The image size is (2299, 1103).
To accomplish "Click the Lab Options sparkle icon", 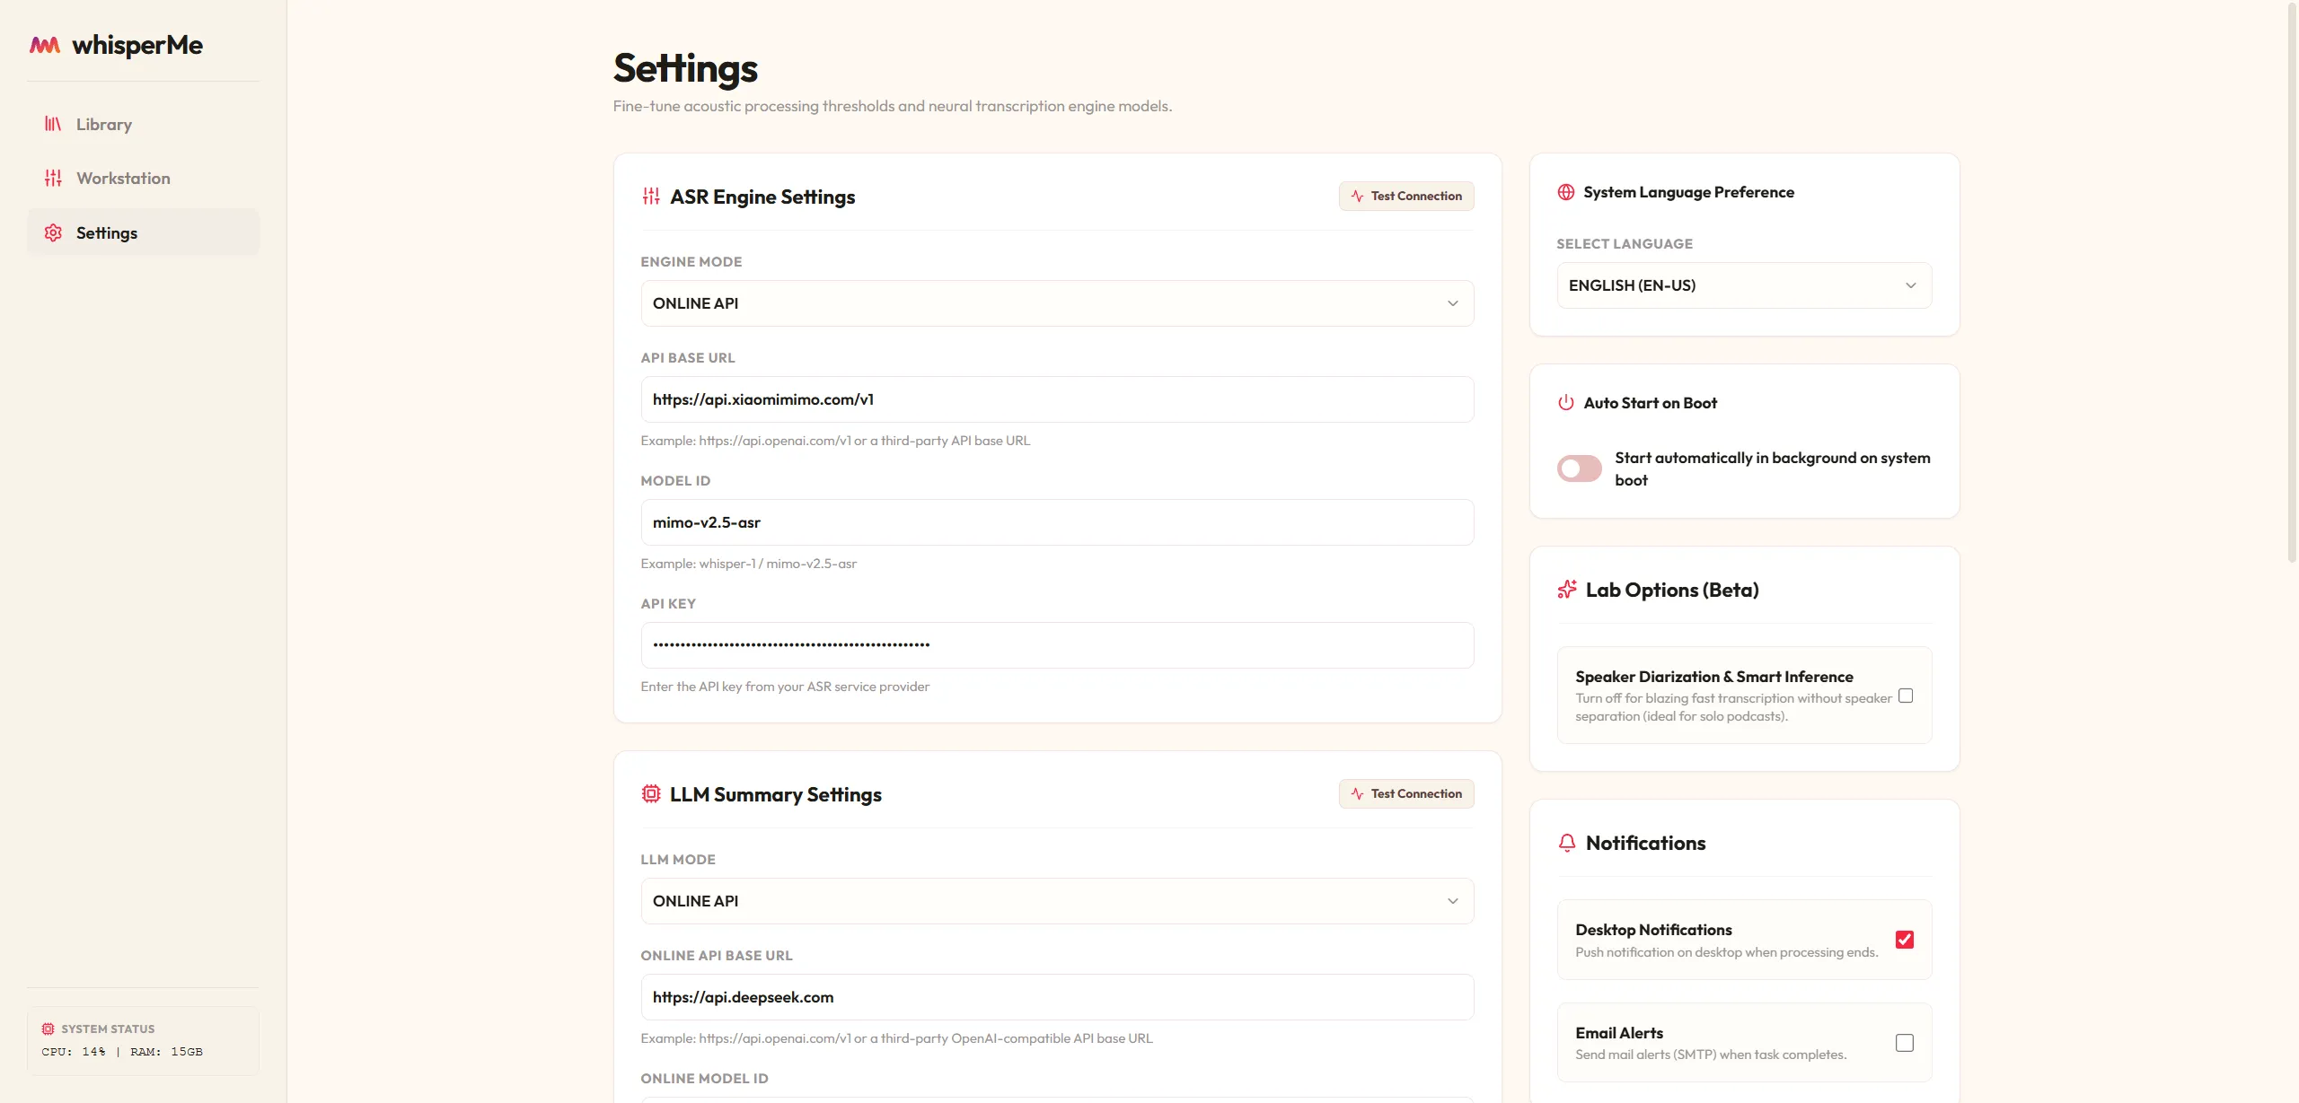I will (1567, 590).
